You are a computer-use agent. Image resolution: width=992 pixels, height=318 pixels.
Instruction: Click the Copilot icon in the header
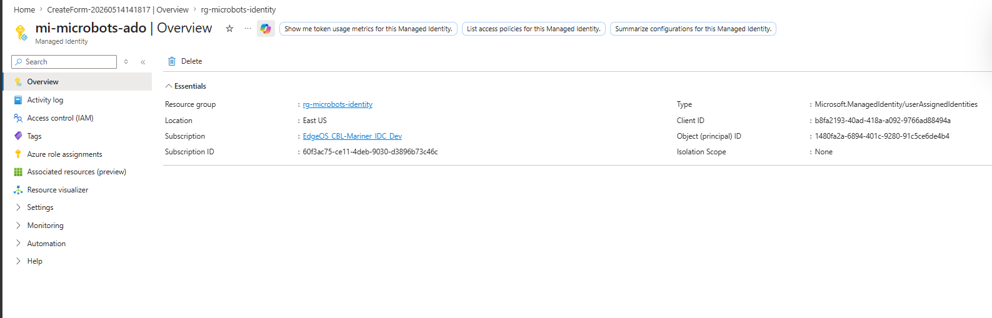pos(266,29)
